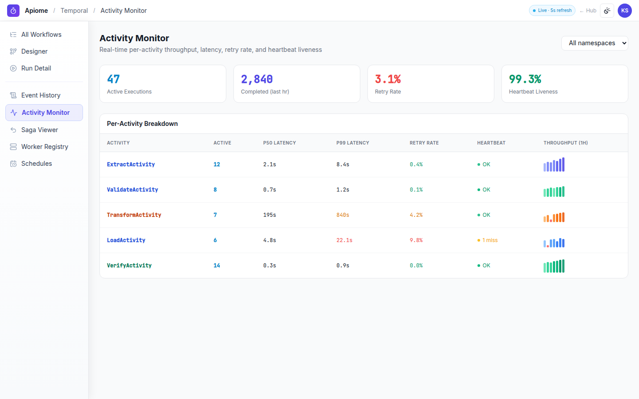Screen dimensions: 639x399
Task: Navigate to Run Detail
Action: pyautogui.click(x=44, y=68)
